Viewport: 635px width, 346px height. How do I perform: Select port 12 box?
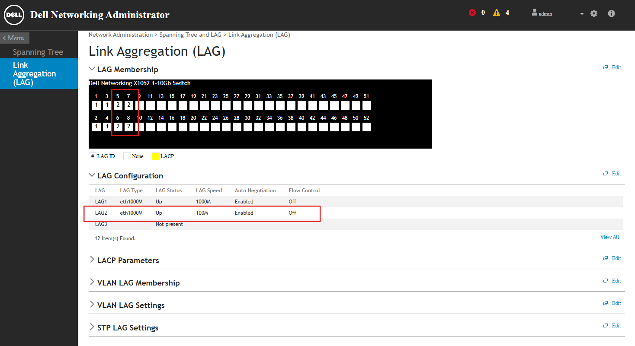pos(150,127)
